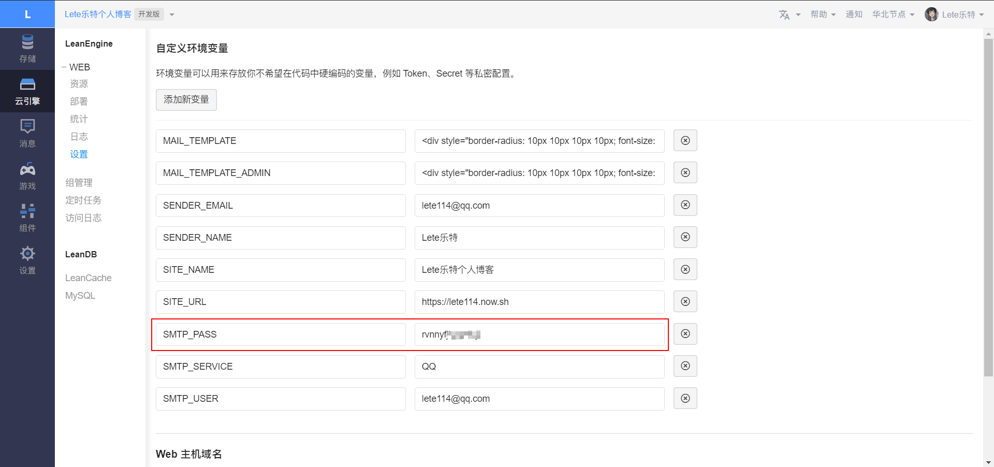Delete the MAIL_TEMPLATE variable
Image resolution: width=994 pixels, height=467 pixels.
click(685, 141)
